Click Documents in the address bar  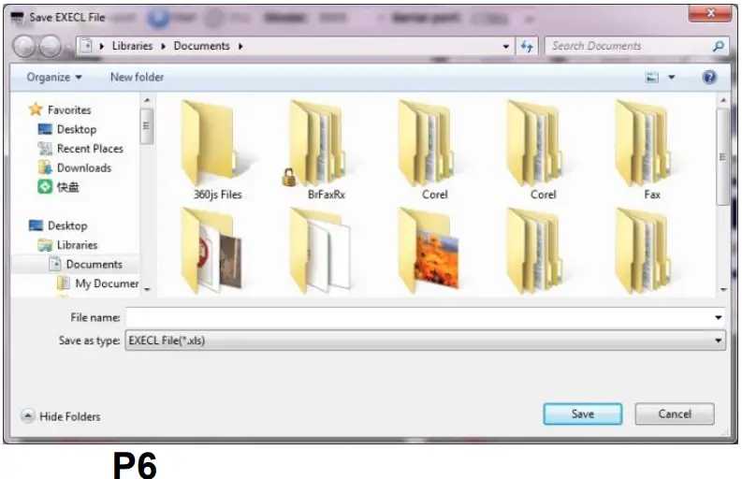pyautogui.click(x=201, y=46)
